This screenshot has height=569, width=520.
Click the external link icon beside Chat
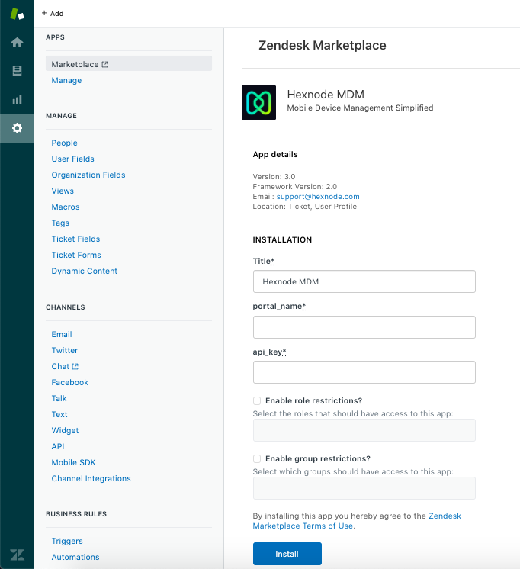tap(75, 366)
